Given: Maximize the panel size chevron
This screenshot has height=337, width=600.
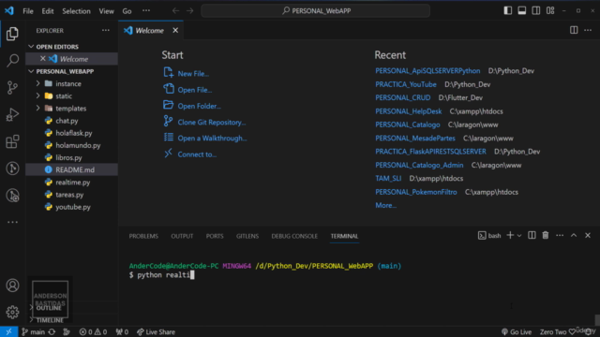Looking at the screenshot, I should tap(574, 235).
